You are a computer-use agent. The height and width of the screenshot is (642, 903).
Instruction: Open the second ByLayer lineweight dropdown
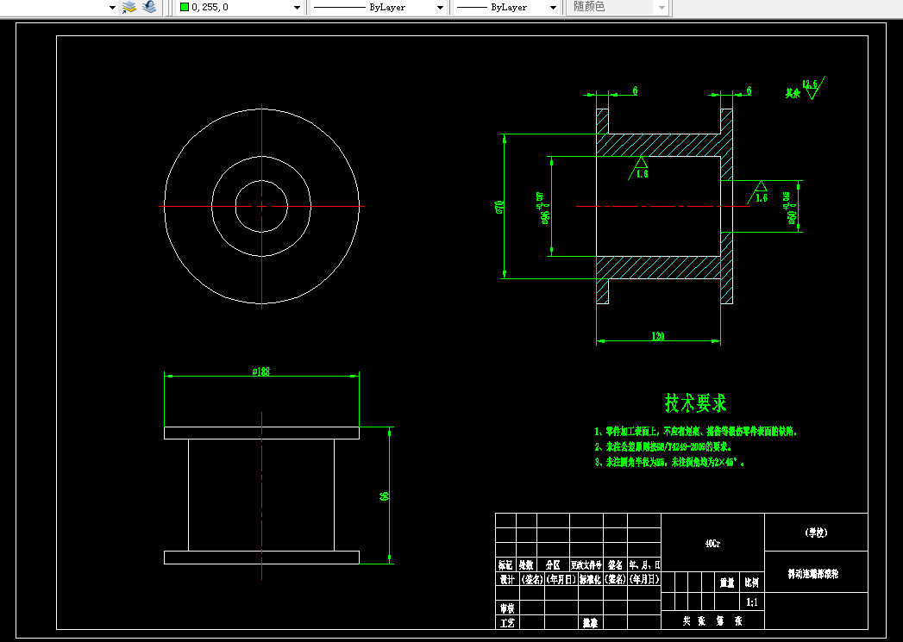click(x=553, y=8)
